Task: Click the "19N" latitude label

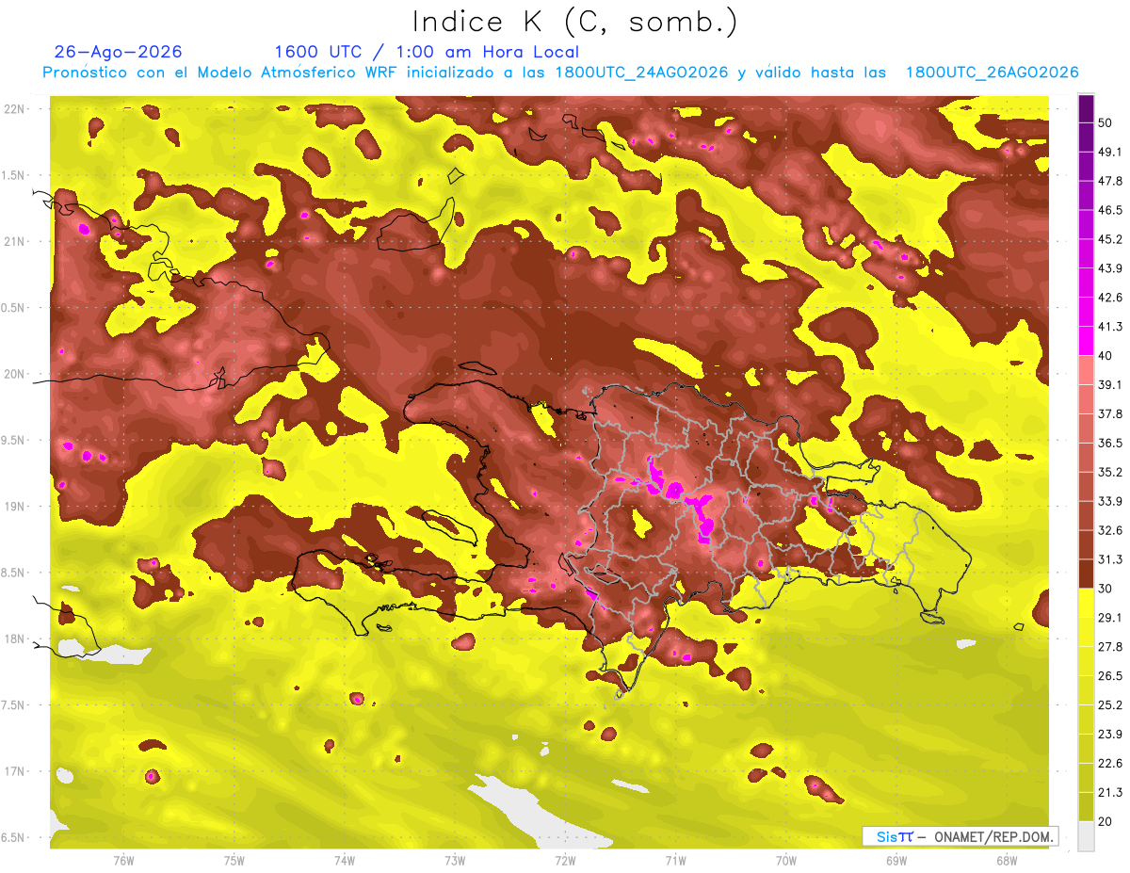Action: tap(16, 506)
